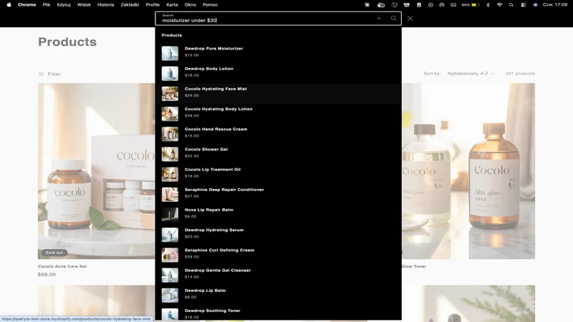Open Dewdrop Body Lotion result
Viewport: 573px width, 322px height.
[278, 73]
